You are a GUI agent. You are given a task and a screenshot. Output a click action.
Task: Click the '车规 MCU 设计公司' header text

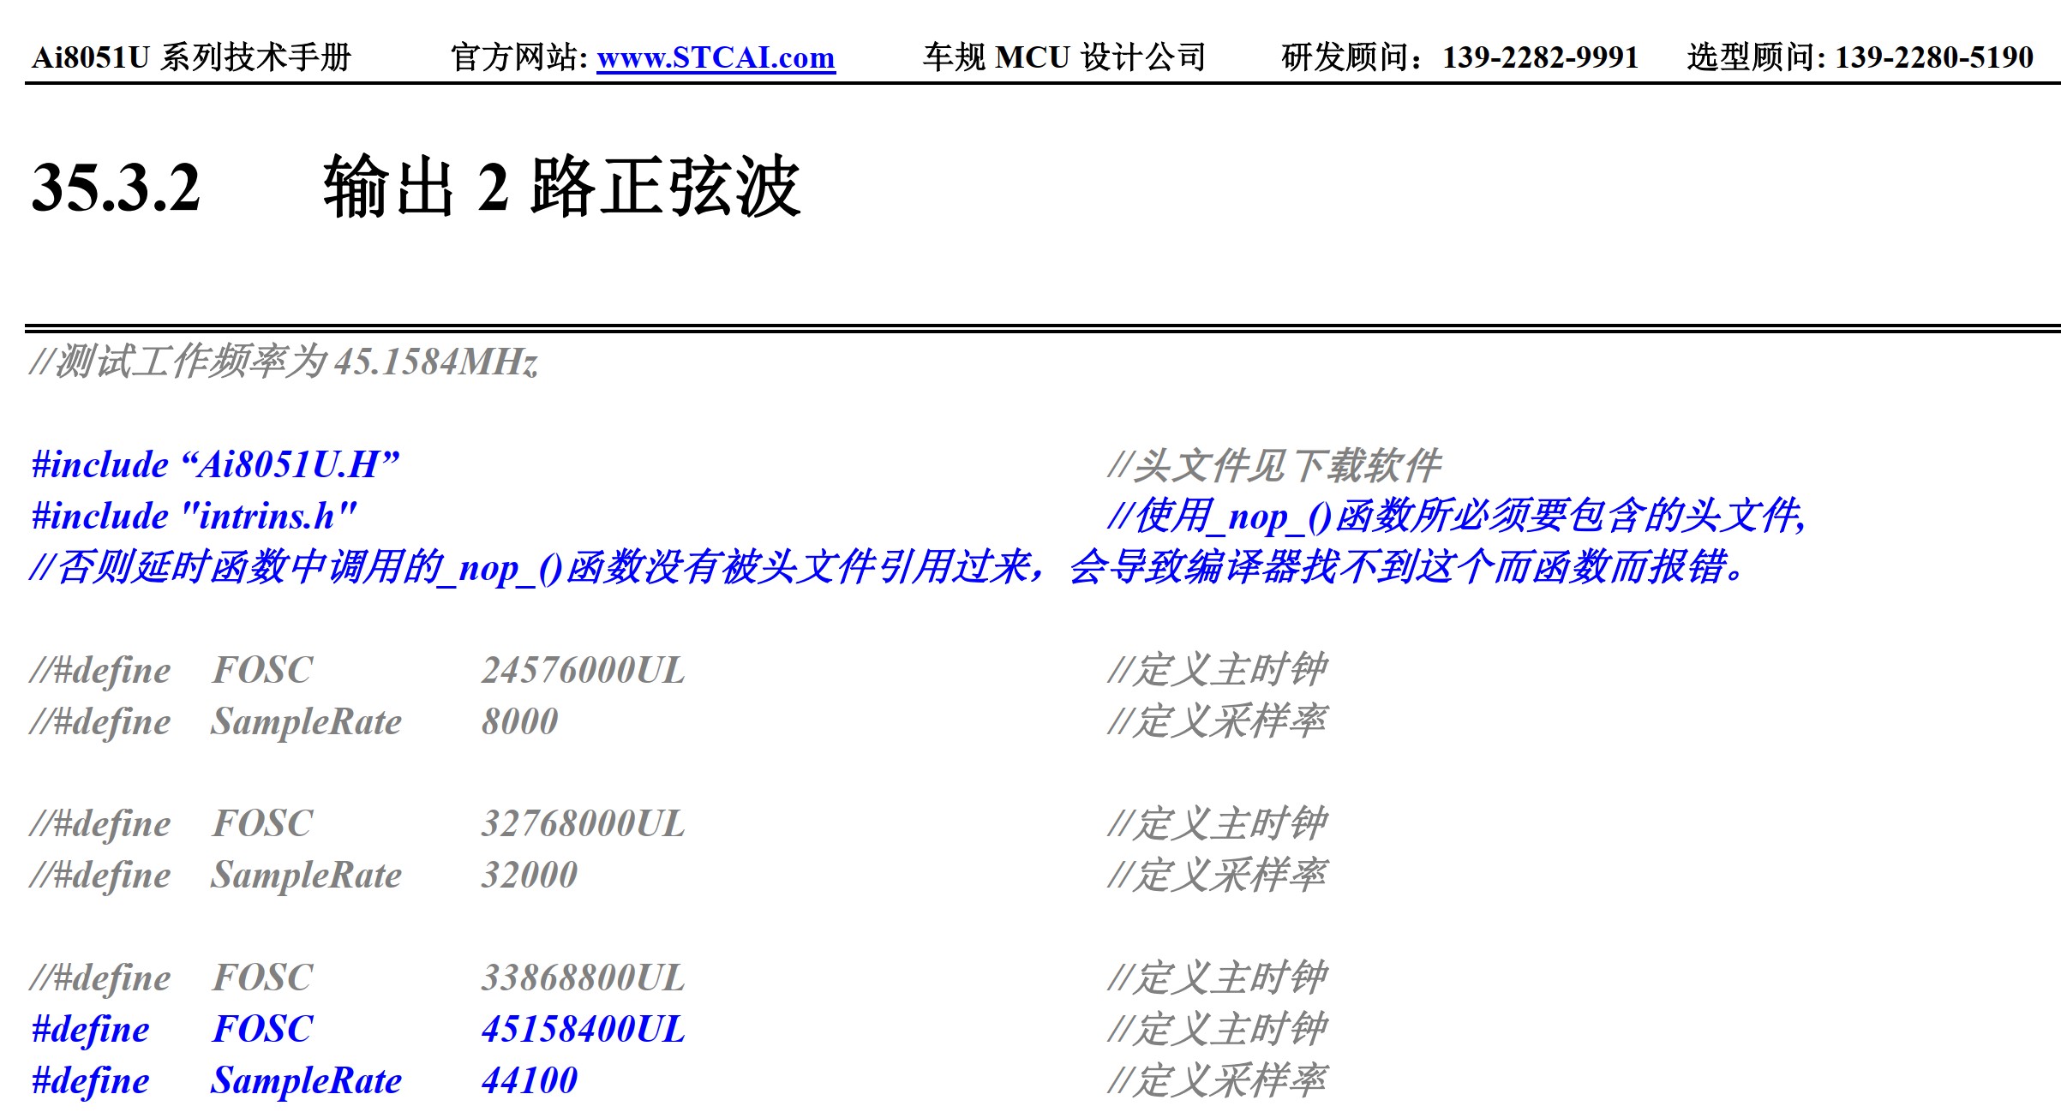pos(1064,57)
